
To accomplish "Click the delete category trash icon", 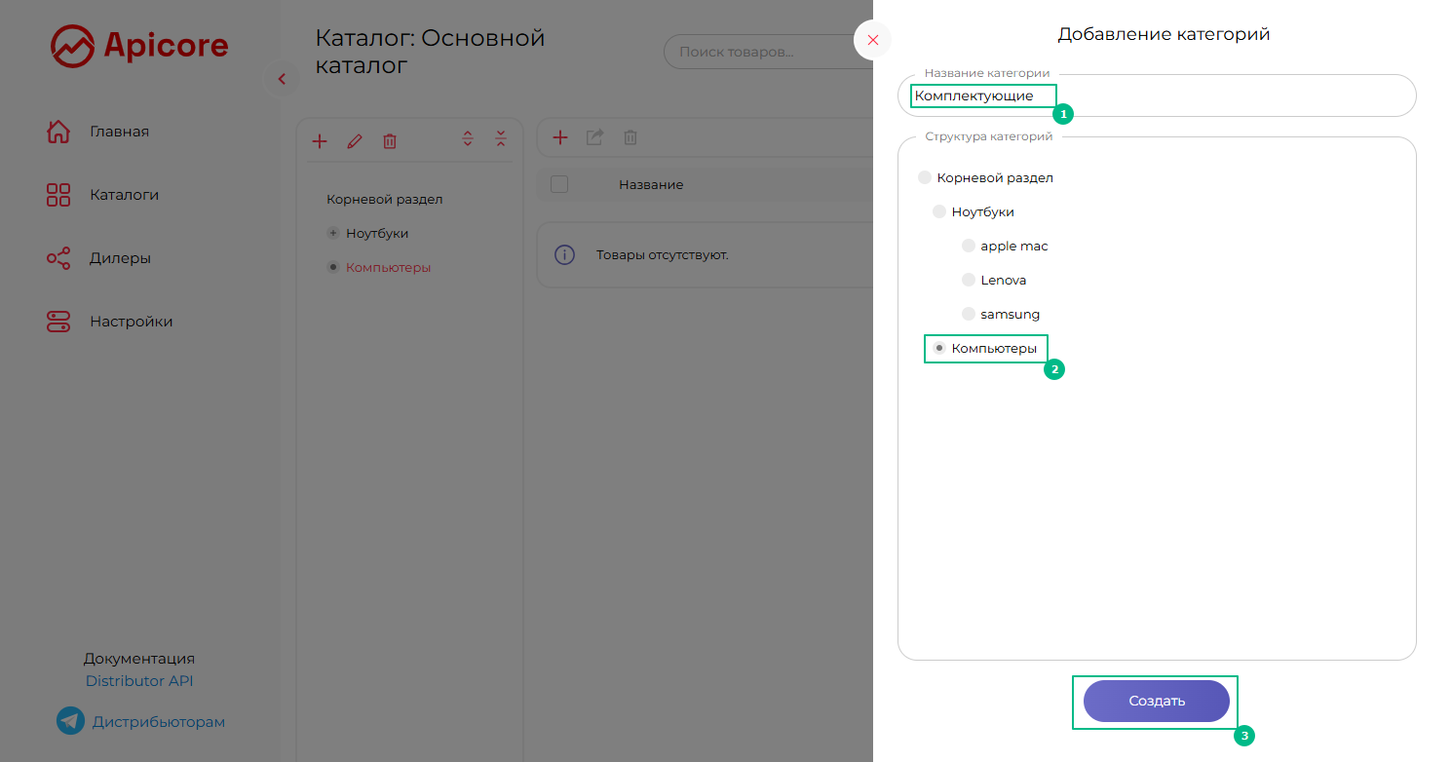I will click(x=390, y=141).
